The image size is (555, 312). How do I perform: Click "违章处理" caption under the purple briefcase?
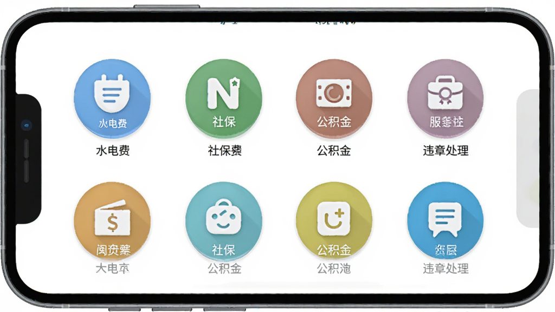click(x=446, y=151)
